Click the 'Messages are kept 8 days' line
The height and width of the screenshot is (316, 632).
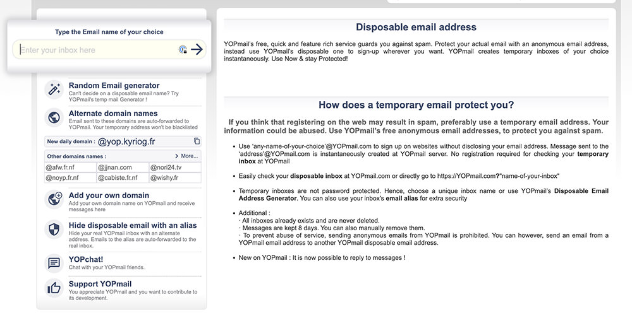(332, 228)
